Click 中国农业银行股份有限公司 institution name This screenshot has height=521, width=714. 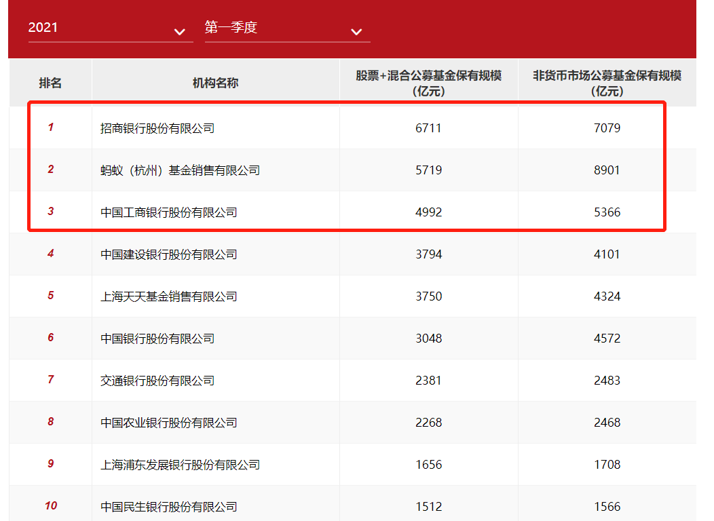[169, 423]
